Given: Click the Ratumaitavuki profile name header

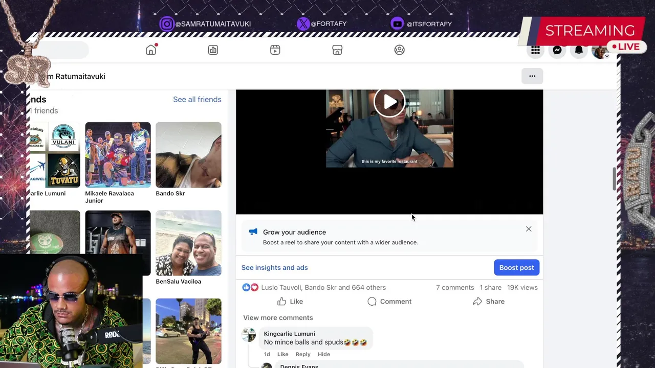Looking at the screenshot, I should tap(77, 76).
